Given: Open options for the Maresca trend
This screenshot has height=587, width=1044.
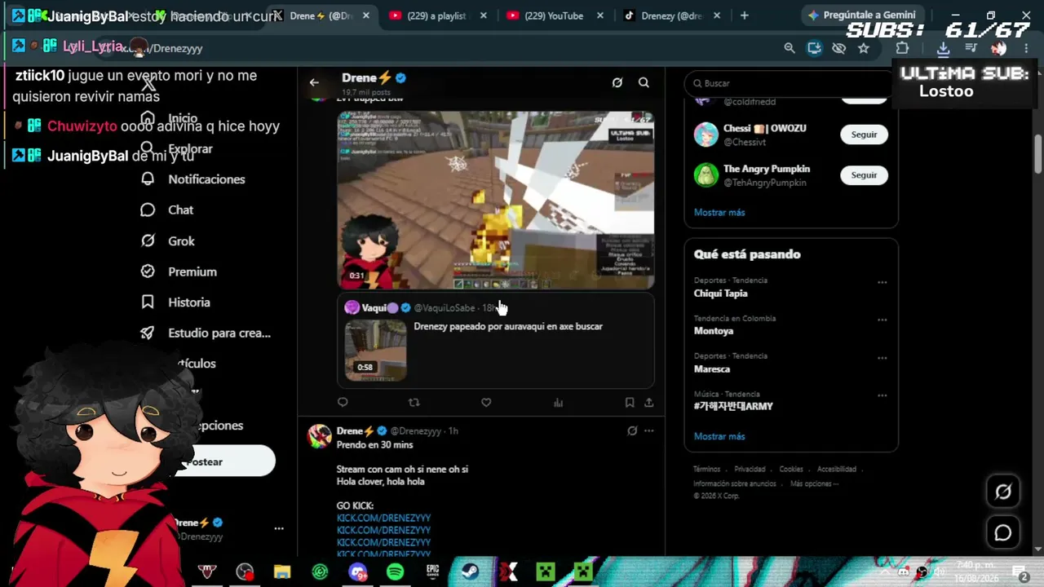Looking at the screenshot, I should (882, 358).
